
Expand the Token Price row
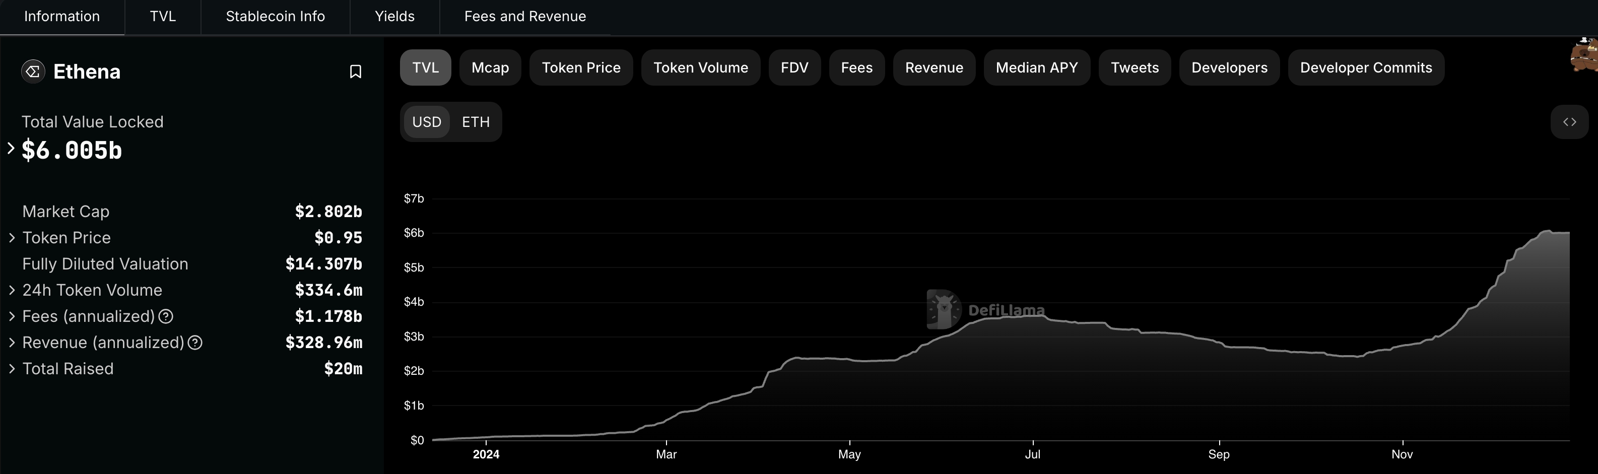click(12, 238)
